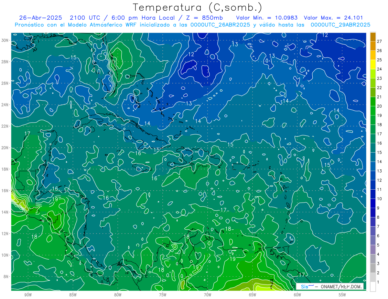Click the "30N" latitude axis label
The width and height of the screenshot is (388, 299).
5,40
